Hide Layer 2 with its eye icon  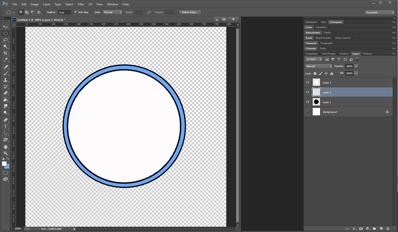click(308, 92)
